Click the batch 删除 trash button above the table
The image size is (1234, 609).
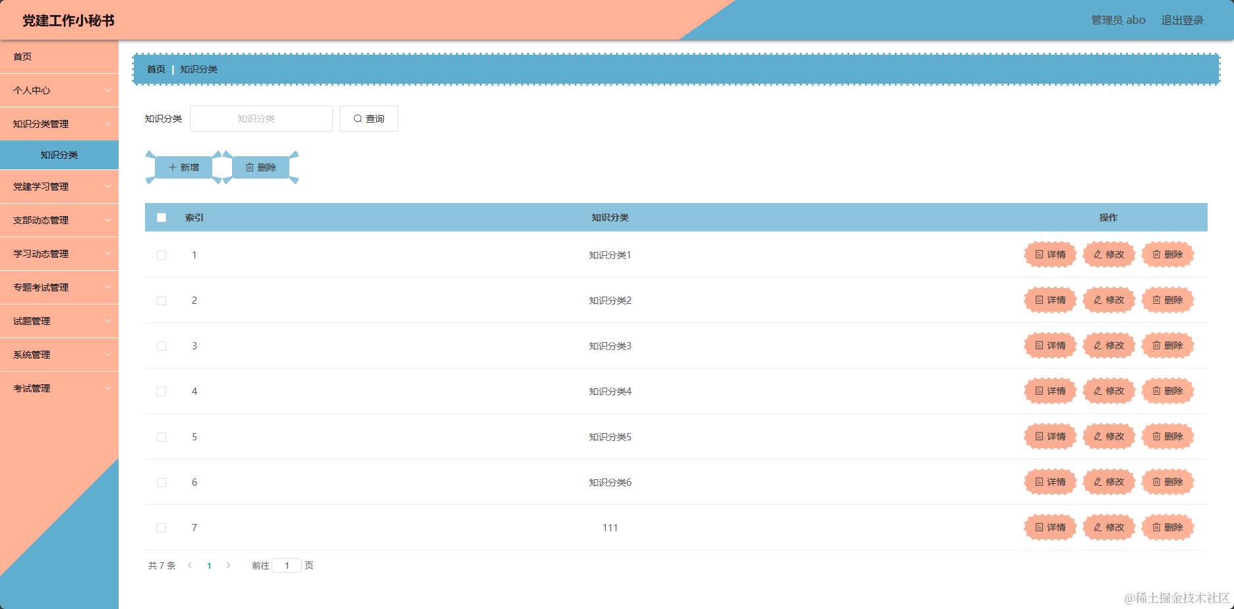[x=260, y=167]
